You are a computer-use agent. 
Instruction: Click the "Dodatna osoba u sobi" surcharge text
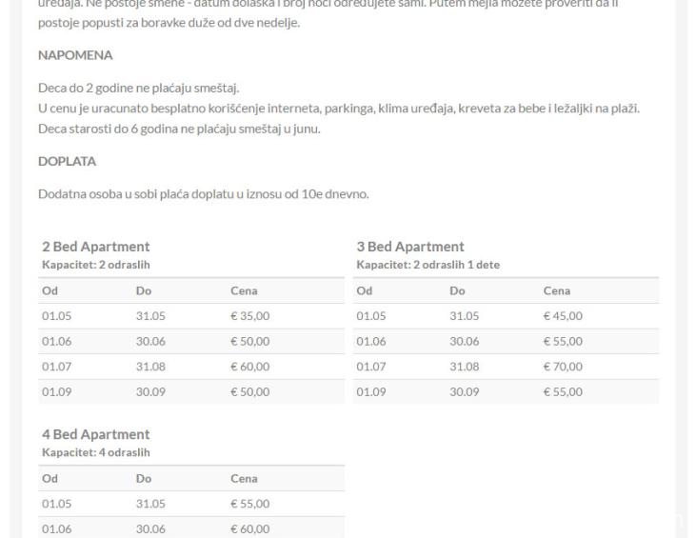point(203,194)
